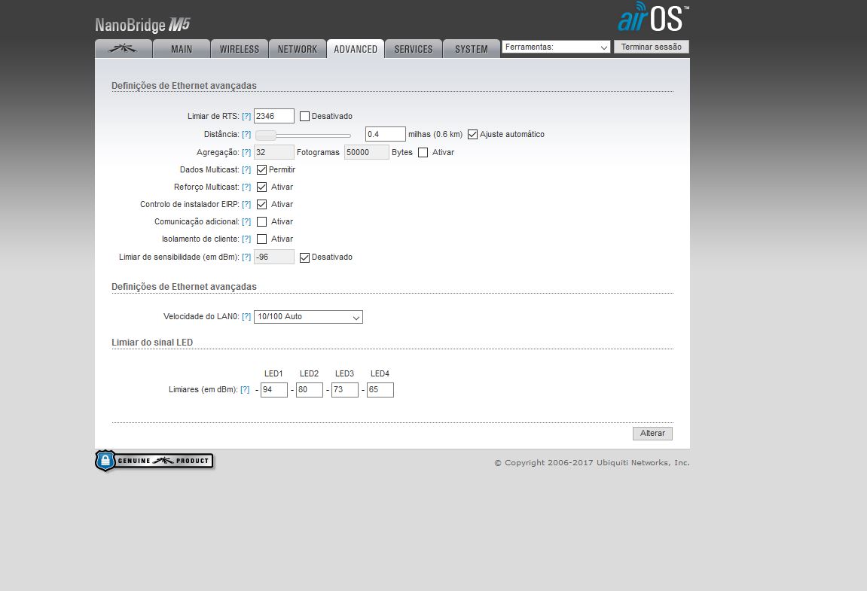This screenshot has height=591, width=867.
Task: Click the Agregação Bytes field
Action: pyautogui.click(x=367, y=153)
